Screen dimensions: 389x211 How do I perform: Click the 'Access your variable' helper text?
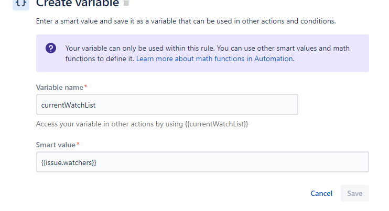tap(142, 124)
